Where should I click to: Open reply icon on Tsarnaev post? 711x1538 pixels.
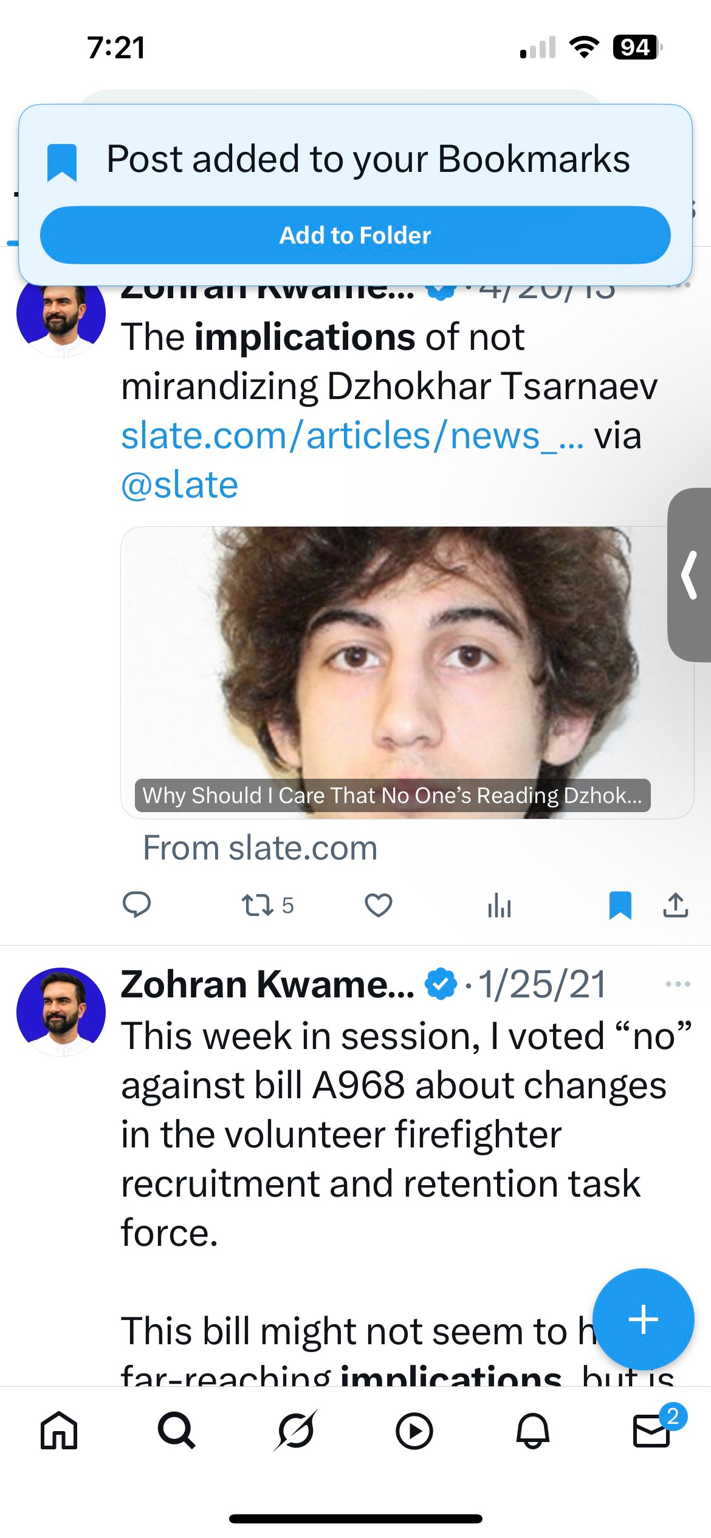137,905
